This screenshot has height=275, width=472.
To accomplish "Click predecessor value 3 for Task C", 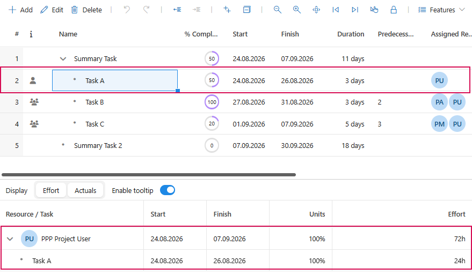I will click(x=380, y=124).
